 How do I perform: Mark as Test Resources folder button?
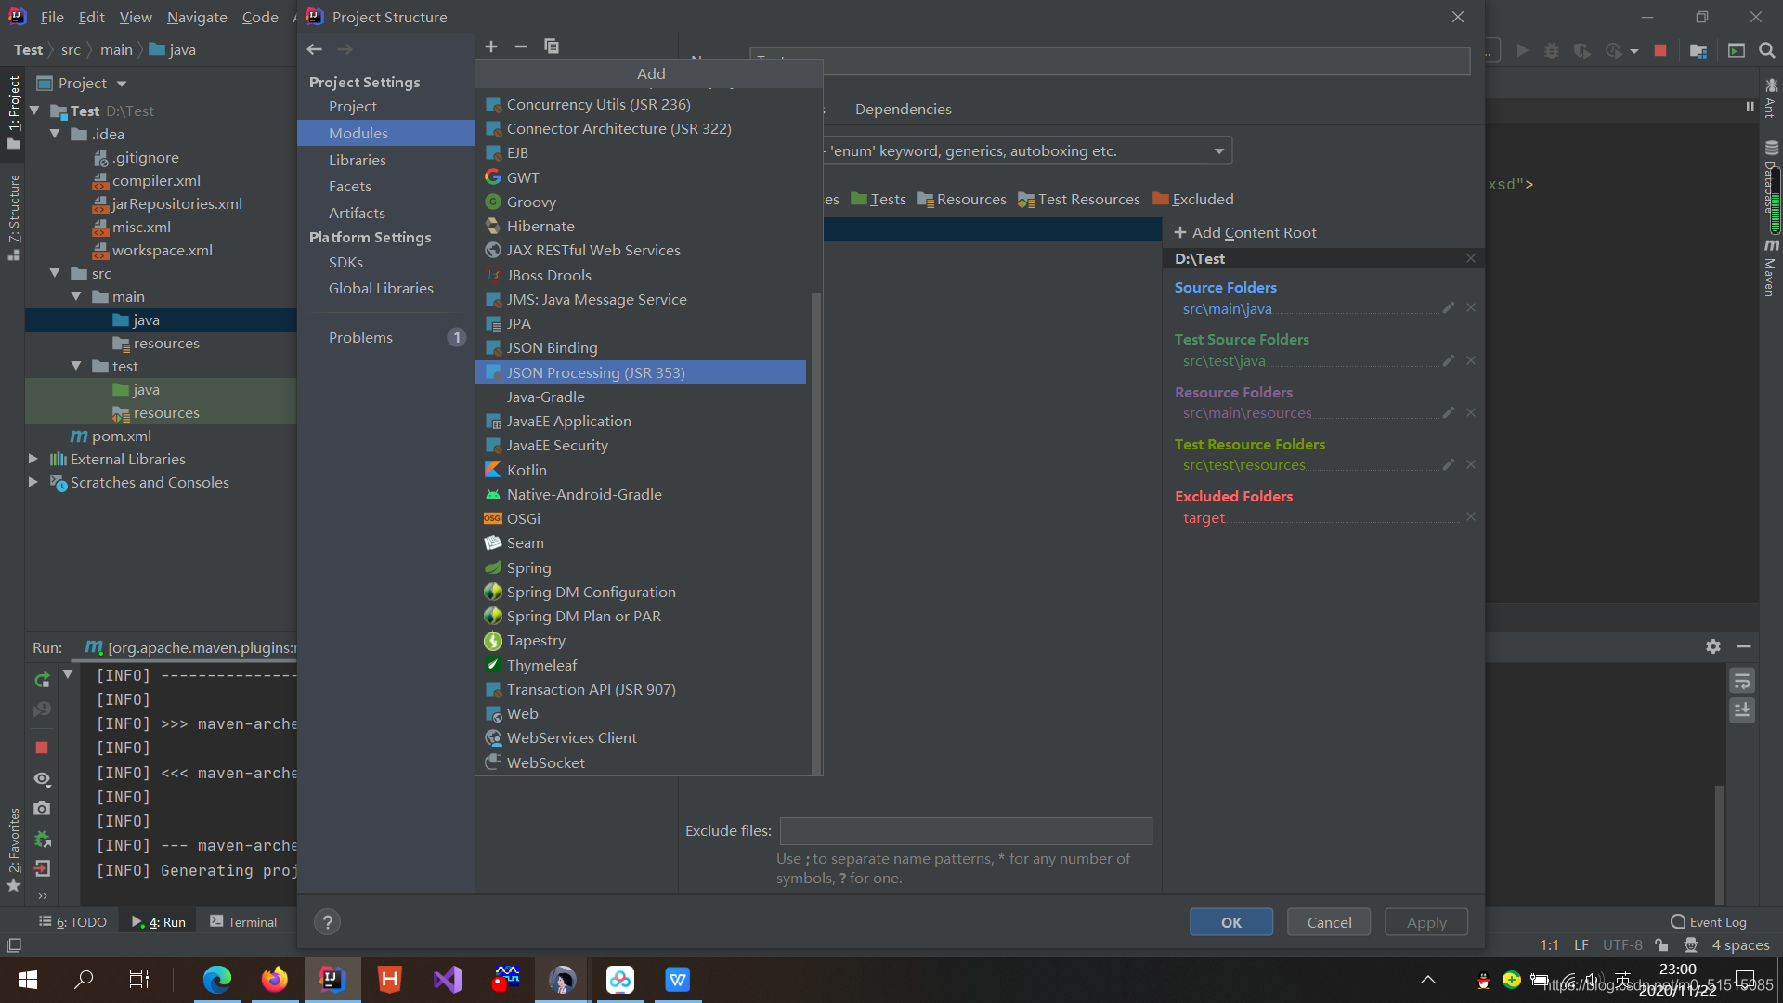point(1079,199)
